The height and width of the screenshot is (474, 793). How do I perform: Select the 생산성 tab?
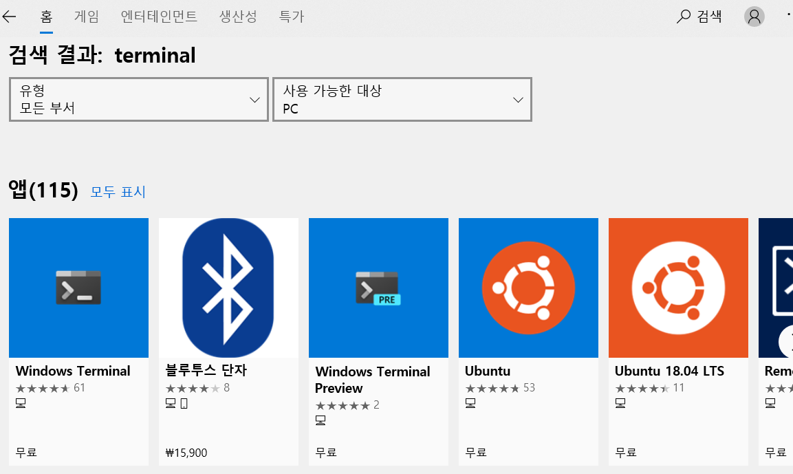coord(238,17)
